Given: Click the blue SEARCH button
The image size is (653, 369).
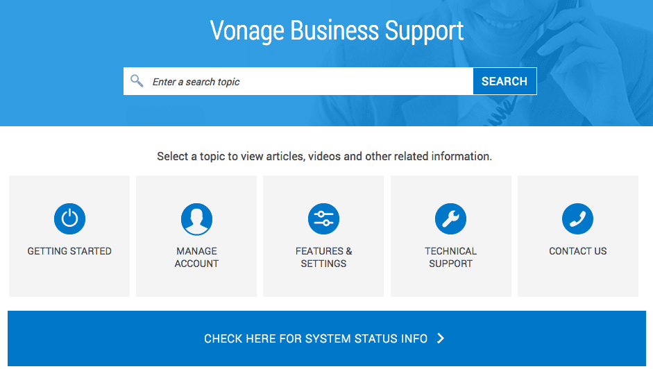Looking at the screenshot, I should click(504, 81).
